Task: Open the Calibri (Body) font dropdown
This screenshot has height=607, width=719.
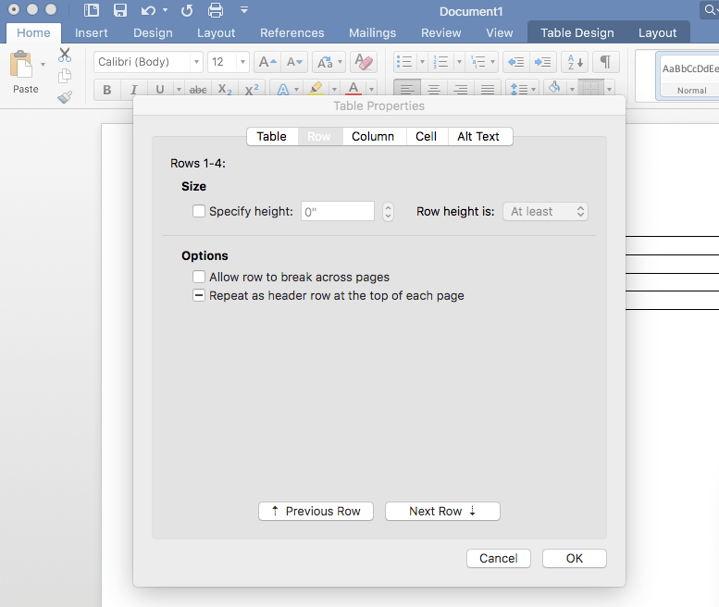Action: click(196, 62)
